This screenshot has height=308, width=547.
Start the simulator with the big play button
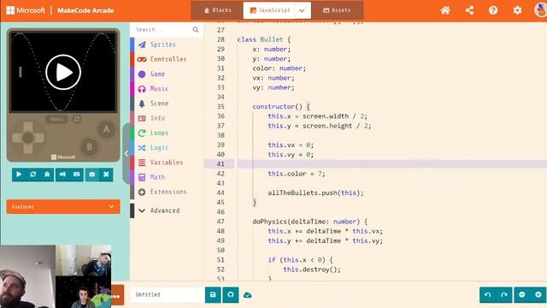tap(63, 72)
